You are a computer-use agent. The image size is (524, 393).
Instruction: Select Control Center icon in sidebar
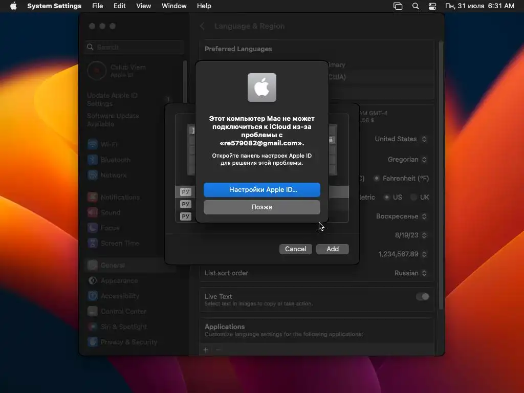tap(93, 312)
